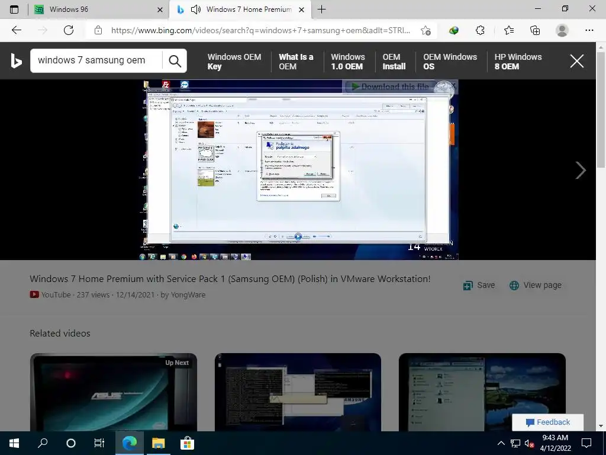
Task: Open the notification center
Action: (x=586, y=443)
